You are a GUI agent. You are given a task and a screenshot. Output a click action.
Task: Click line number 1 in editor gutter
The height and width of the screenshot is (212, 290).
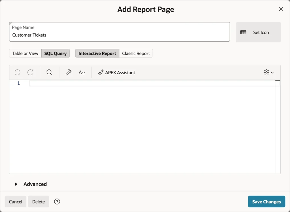pyautogui.click(x=18, y=83)
